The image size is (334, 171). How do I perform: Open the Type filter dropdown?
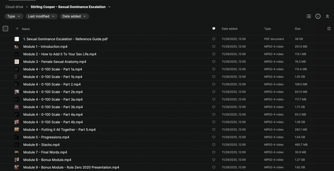[14, 16]
